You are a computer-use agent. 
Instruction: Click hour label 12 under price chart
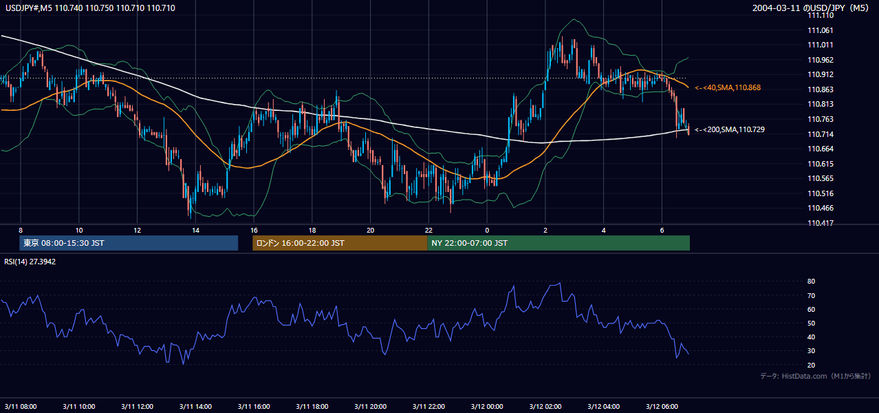tap(138, 230)
